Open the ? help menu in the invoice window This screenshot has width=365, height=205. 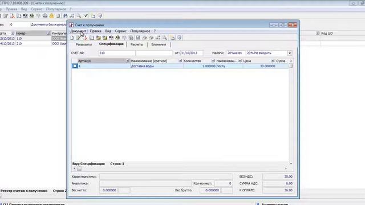click(155, 31)
